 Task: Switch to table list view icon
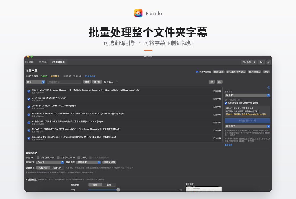pos(212,82)
